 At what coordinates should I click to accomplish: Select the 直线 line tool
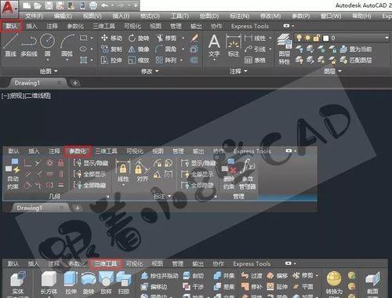(11, 45)
